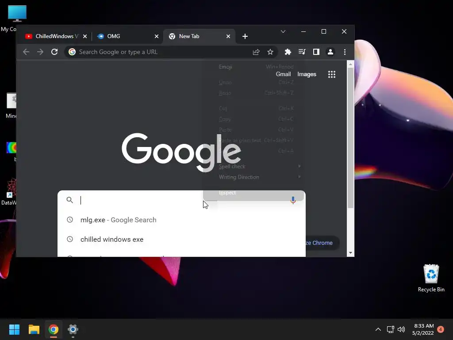
Task: Select the mlg.exe search suggestion
Action: pyautogui.click(x=181, y=220)
